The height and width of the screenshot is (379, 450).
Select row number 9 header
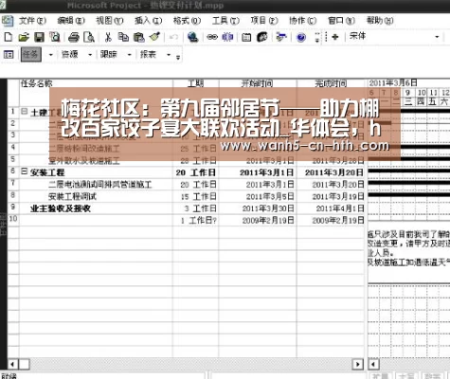coord(13,208)
